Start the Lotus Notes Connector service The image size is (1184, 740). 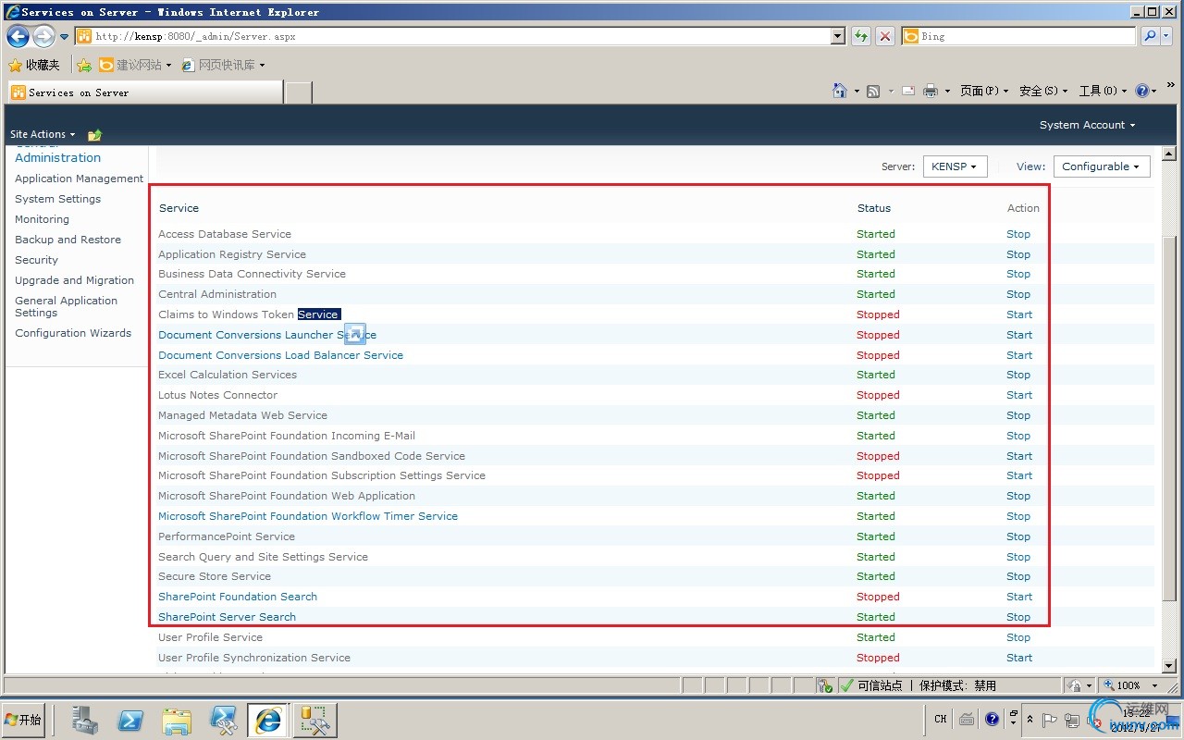pyautogui.click(x=1019, y=395)
